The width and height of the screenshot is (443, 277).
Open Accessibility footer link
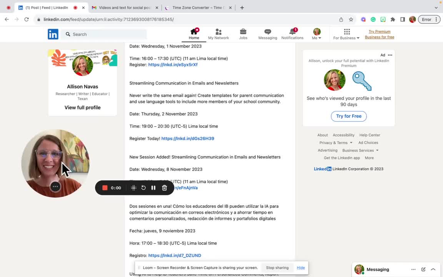343,135
